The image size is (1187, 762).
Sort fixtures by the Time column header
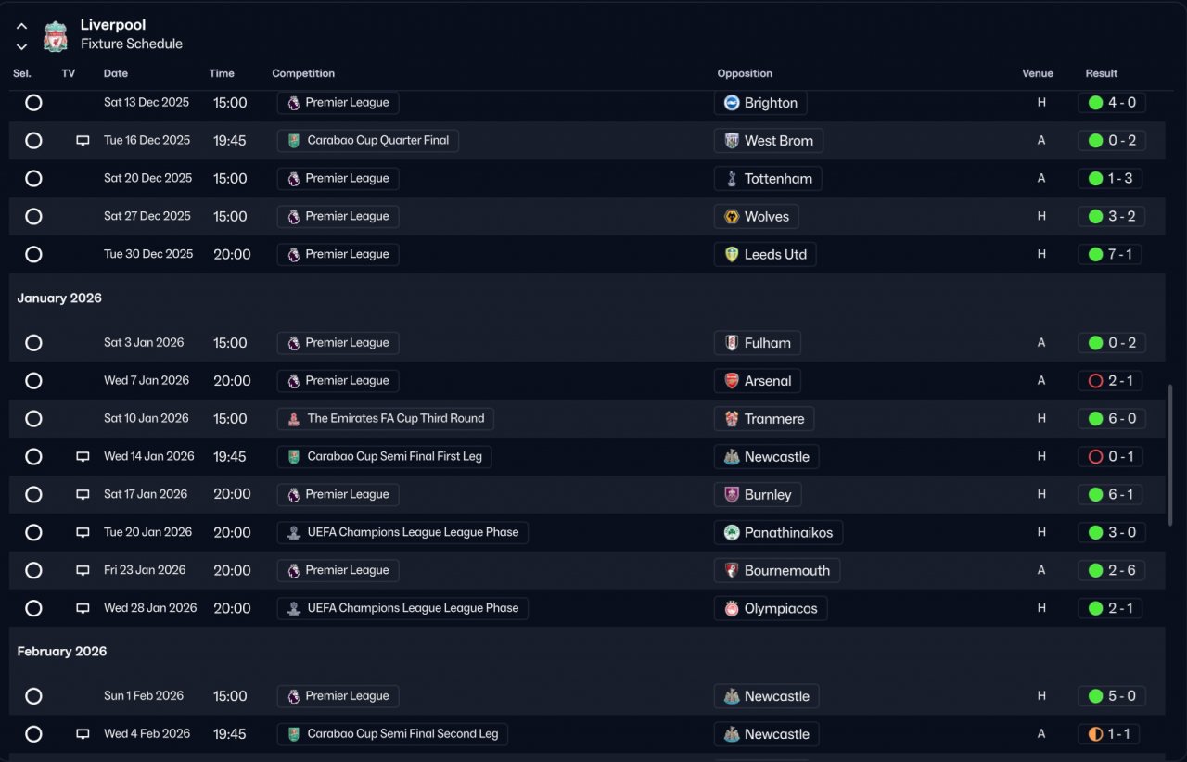pos(222,73)
